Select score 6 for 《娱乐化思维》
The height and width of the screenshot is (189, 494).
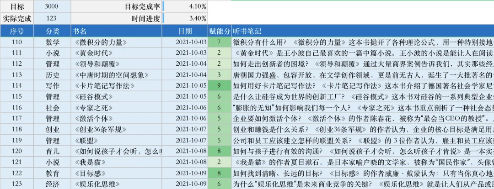[x=220, y=184]
